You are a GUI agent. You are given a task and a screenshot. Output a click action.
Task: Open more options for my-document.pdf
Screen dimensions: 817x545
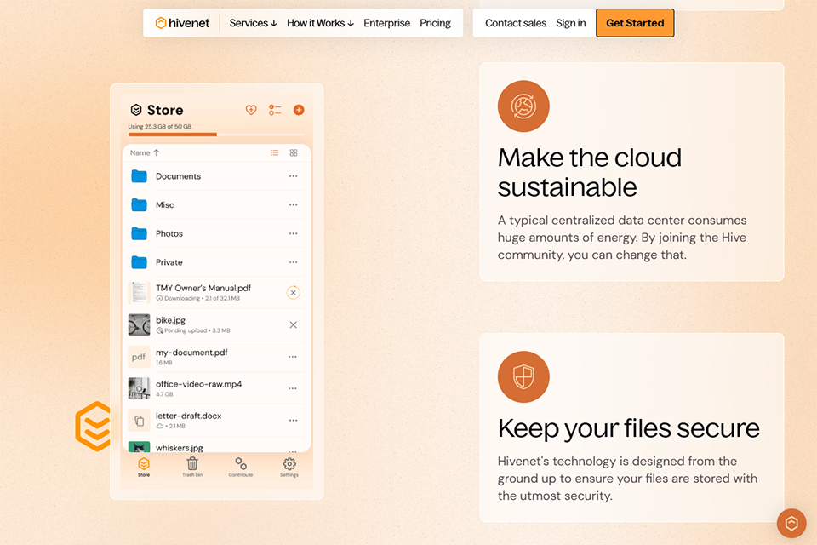click(x=293, y=357)
